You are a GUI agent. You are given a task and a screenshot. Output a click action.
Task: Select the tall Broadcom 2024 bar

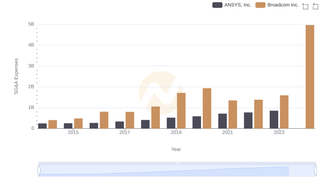tap(310, 77)
